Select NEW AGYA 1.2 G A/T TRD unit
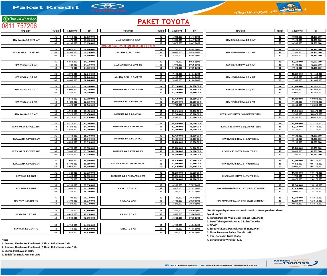Screen dimensions: 327x276 [x=26, y=229]
